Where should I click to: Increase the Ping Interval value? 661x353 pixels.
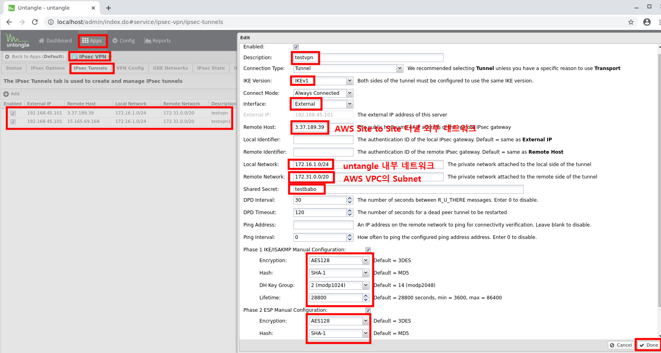point(350,235)
